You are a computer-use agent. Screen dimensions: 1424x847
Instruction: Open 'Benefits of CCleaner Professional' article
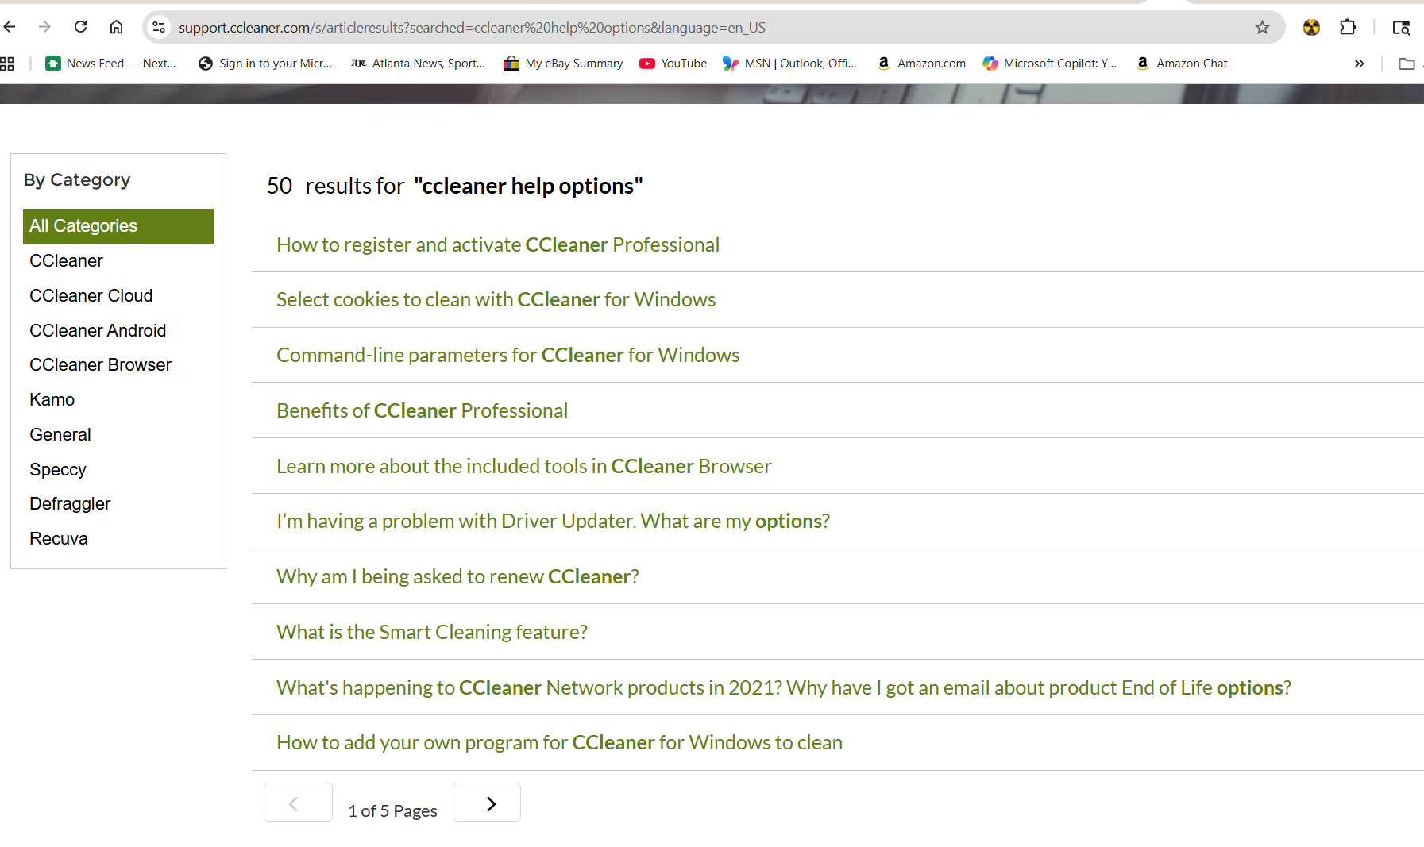pos(422,410)
